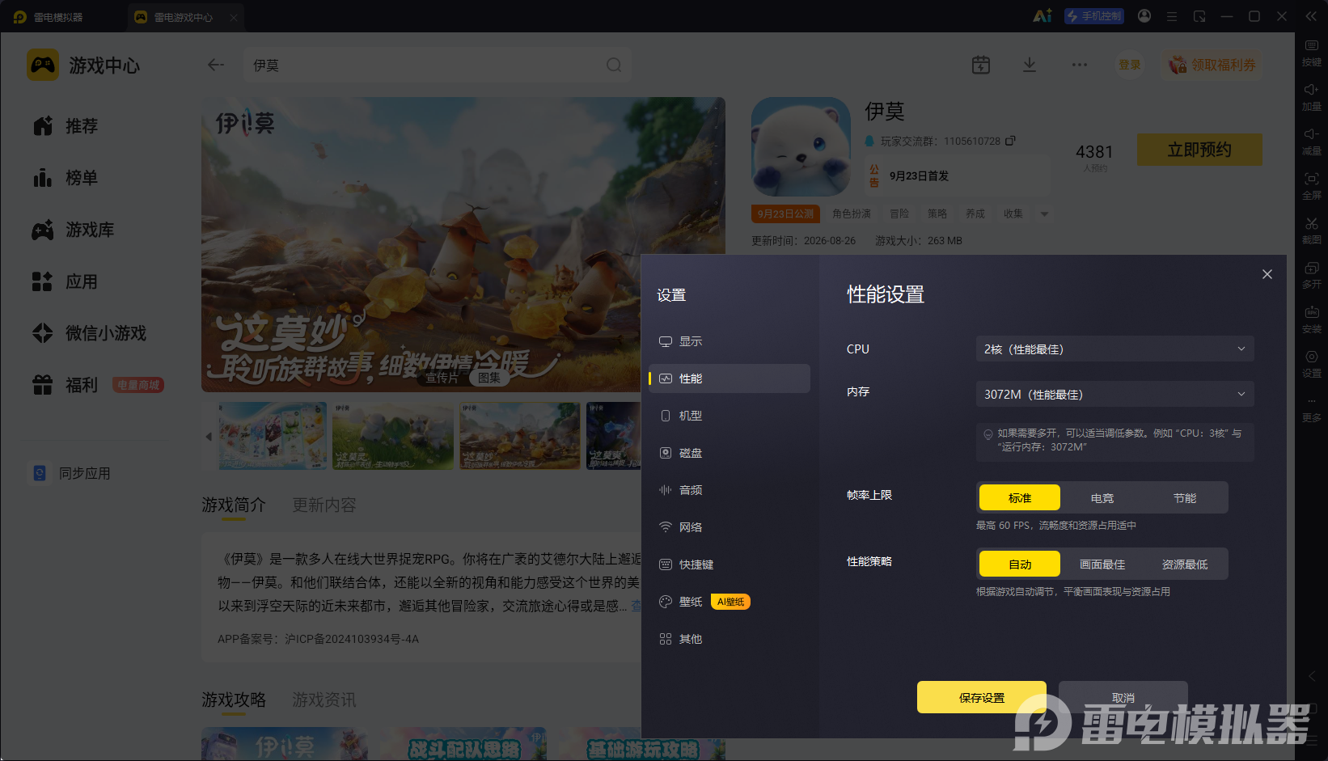Choose 画面最佳 performance strategy
This screenshot has width=1328, height=761.
[x=1102, y=564]
